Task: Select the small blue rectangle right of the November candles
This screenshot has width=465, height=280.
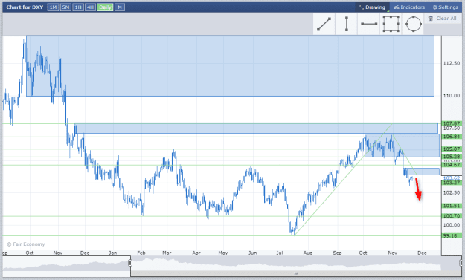Action: tap(421, 172)
